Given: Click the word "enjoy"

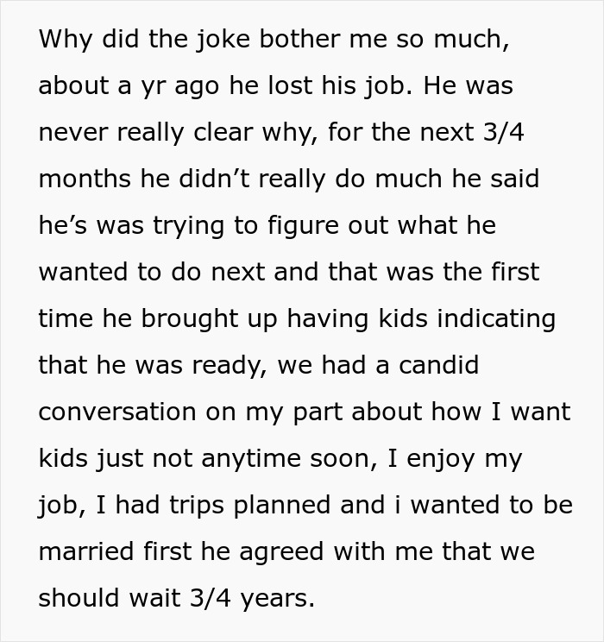Looking at the screenshot, I should [x=441, y=458].
